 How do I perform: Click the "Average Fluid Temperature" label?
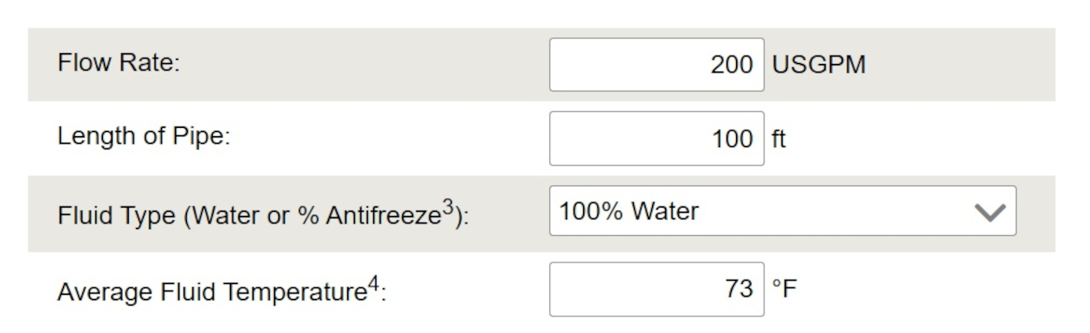tap(212, 291)
